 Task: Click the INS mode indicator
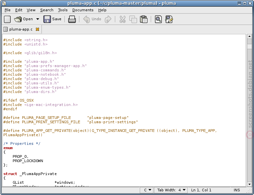237,190
